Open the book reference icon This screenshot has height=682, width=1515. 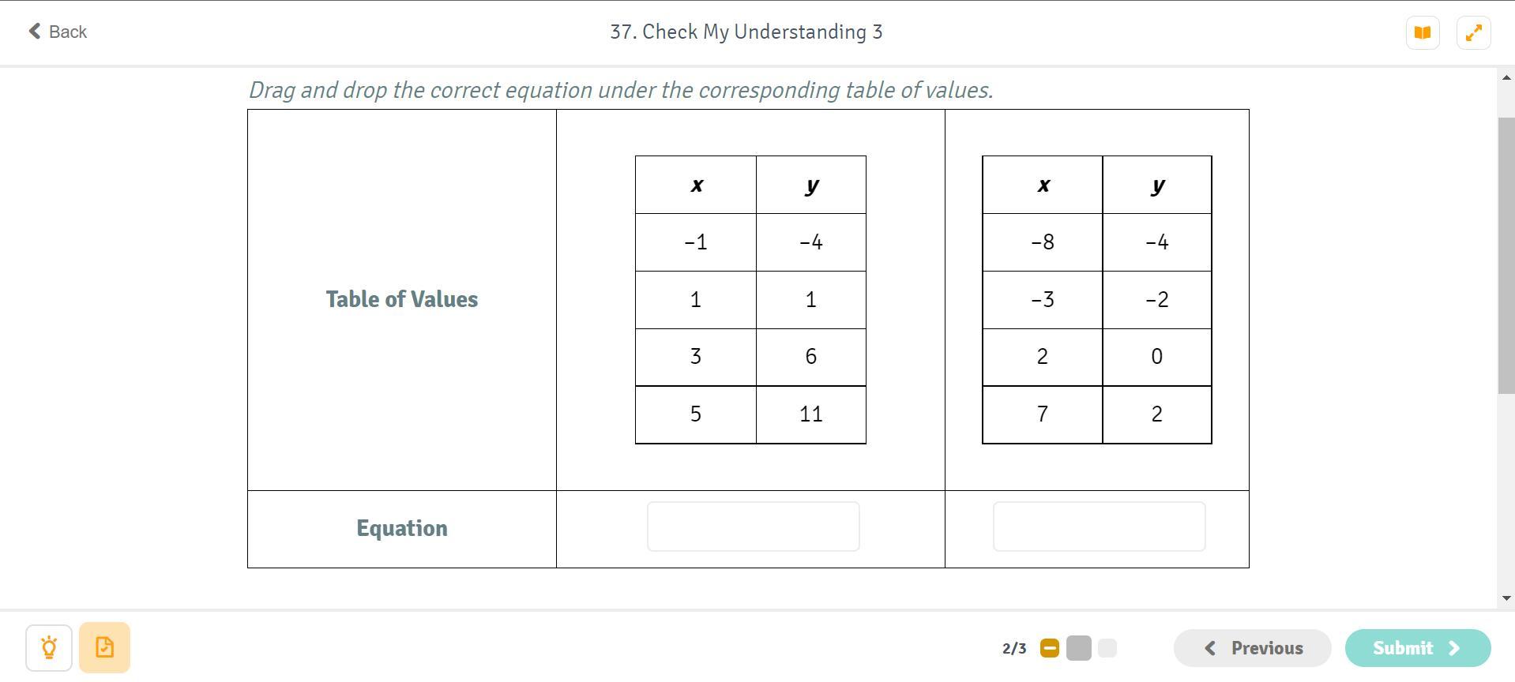click(1423, 33)
